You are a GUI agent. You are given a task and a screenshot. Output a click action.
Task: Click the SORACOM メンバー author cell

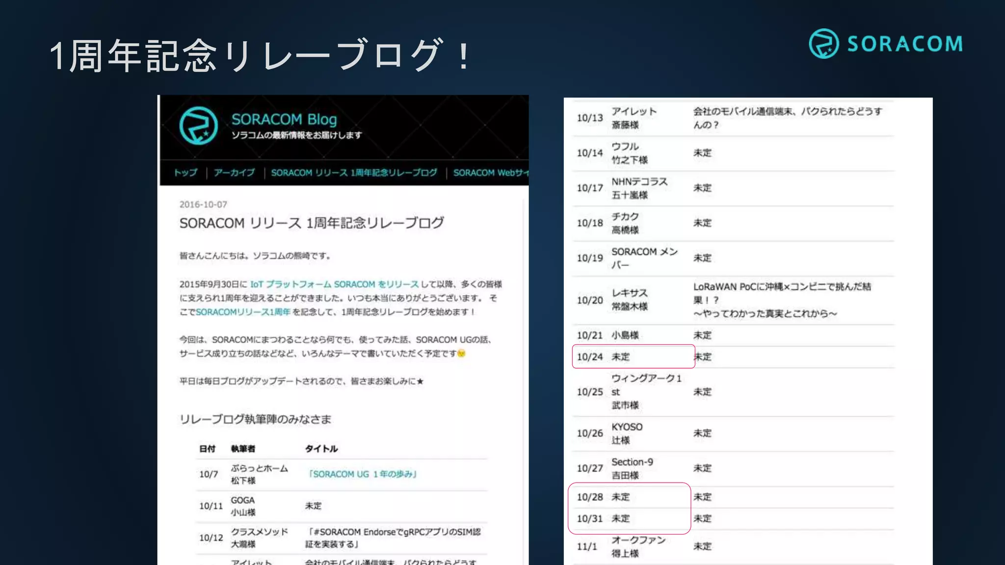click(644, 258)
